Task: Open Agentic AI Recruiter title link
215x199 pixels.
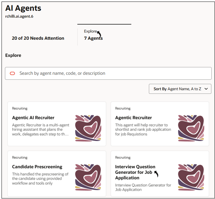Action: [33, 118]
